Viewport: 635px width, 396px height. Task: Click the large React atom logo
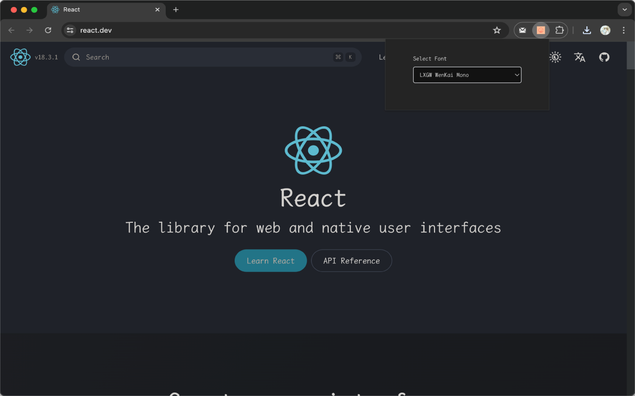coord(313,150)
